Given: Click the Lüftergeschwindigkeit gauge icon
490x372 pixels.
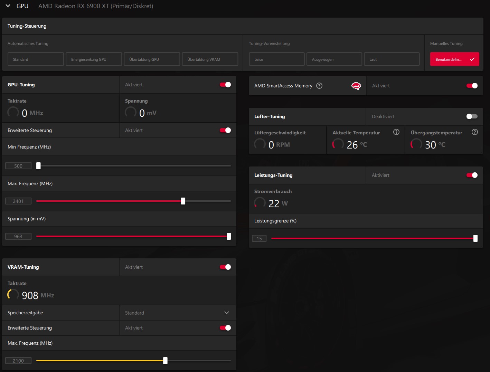Looking at the screenshot, I should click(x=260, y=144).
